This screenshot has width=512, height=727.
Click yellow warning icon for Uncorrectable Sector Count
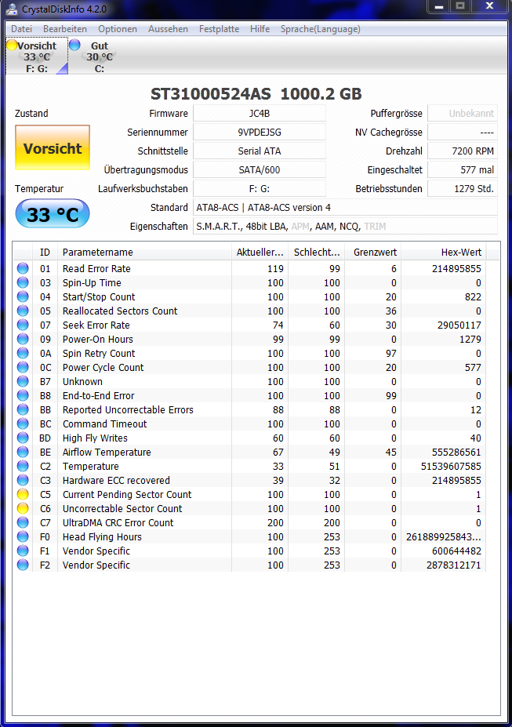click(23, 509)
